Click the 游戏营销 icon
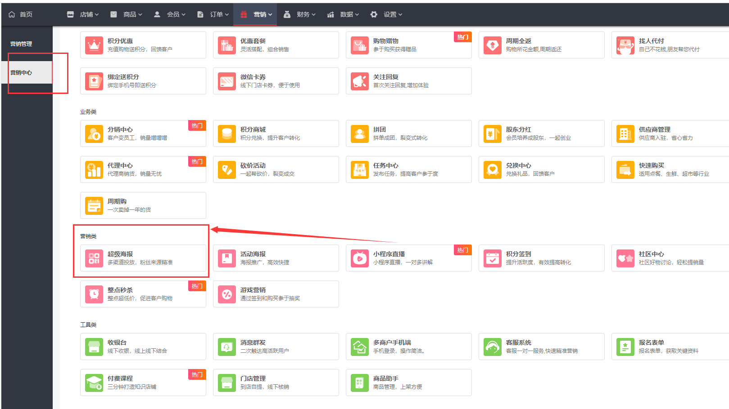Viewport: 729px width, 409px height. [x=227, y=294]
